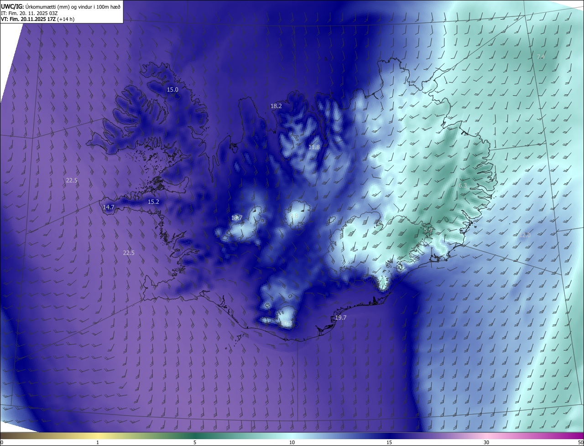Select the 22.5 value west of Breiðafjörður
584x446 pixels.
tap(72, 181)
